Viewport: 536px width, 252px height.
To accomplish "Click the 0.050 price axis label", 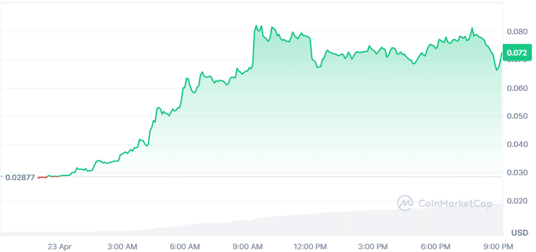I will 516,116.
